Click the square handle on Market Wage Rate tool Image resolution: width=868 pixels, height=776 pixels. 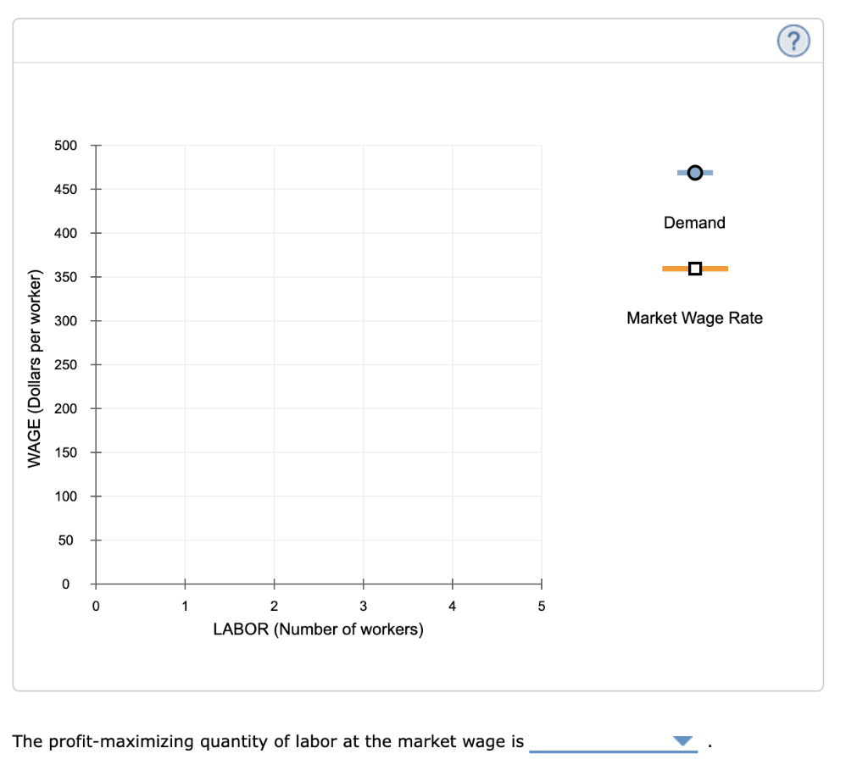[x=695, y=268]
